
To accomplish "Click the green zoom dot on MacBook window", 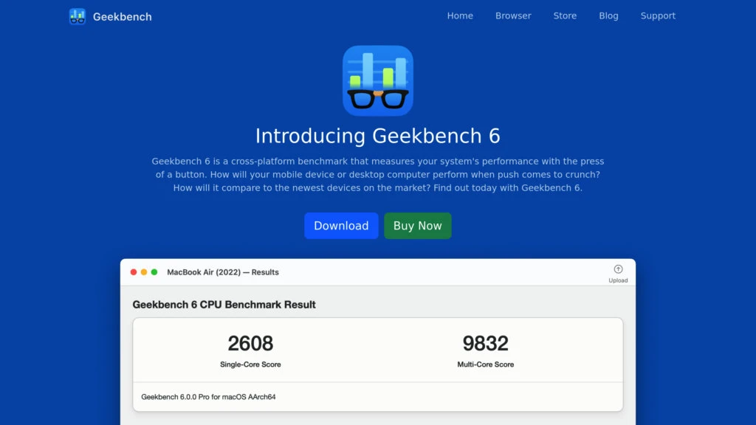I will 154,272.
